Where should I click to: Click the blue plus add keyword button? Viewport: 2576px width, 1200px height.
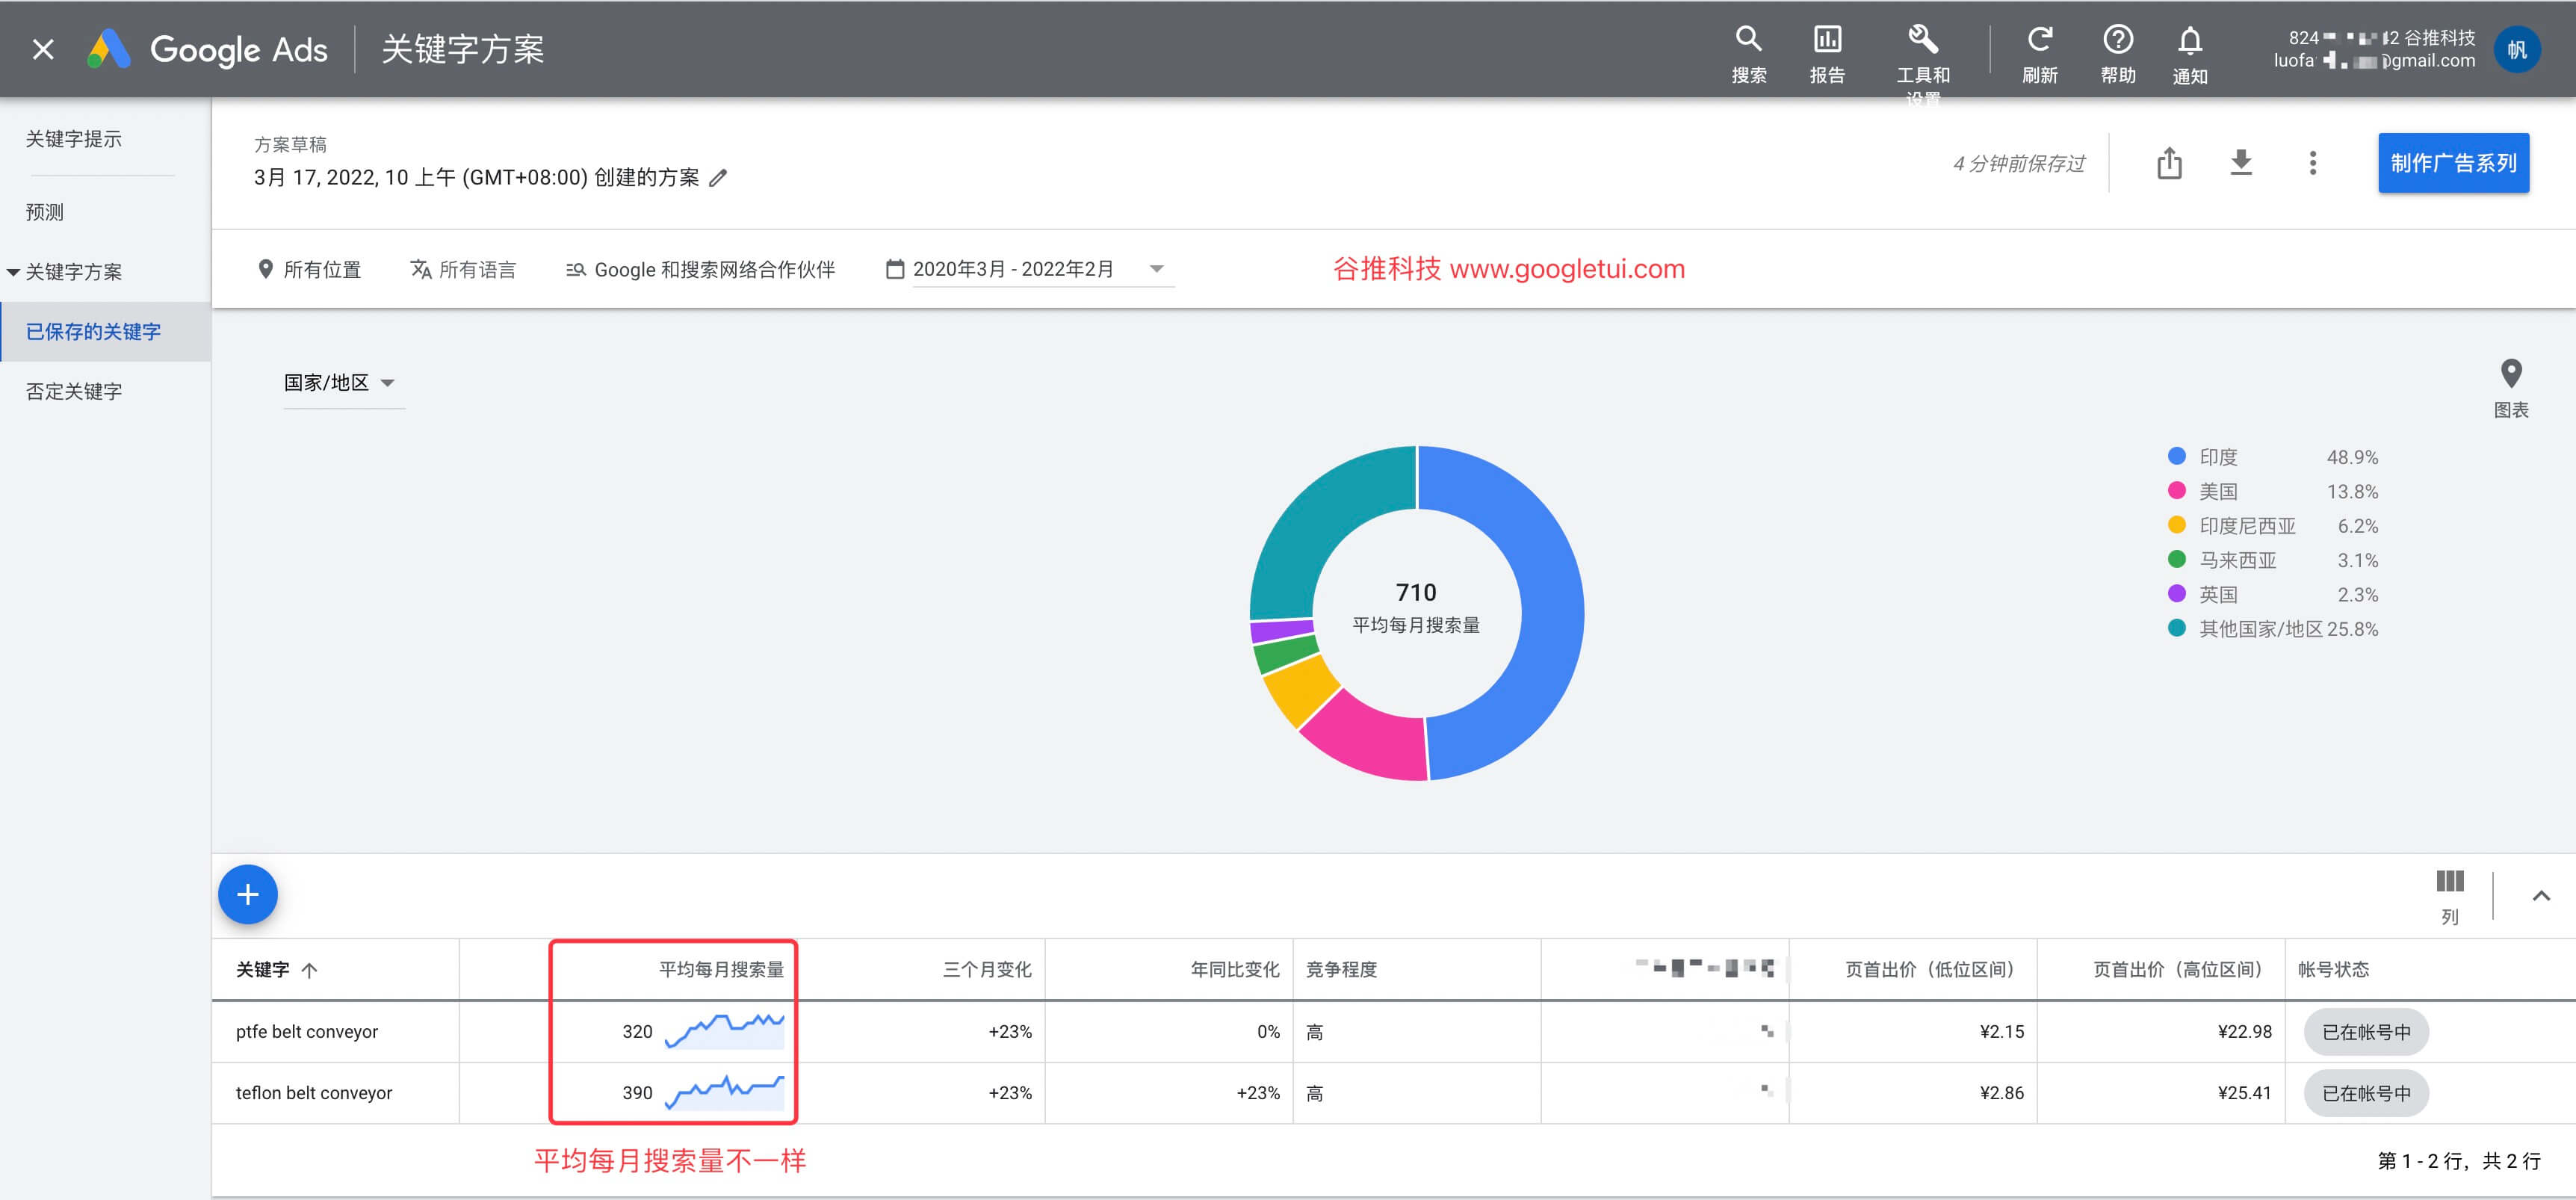click(x=248, y=894)
